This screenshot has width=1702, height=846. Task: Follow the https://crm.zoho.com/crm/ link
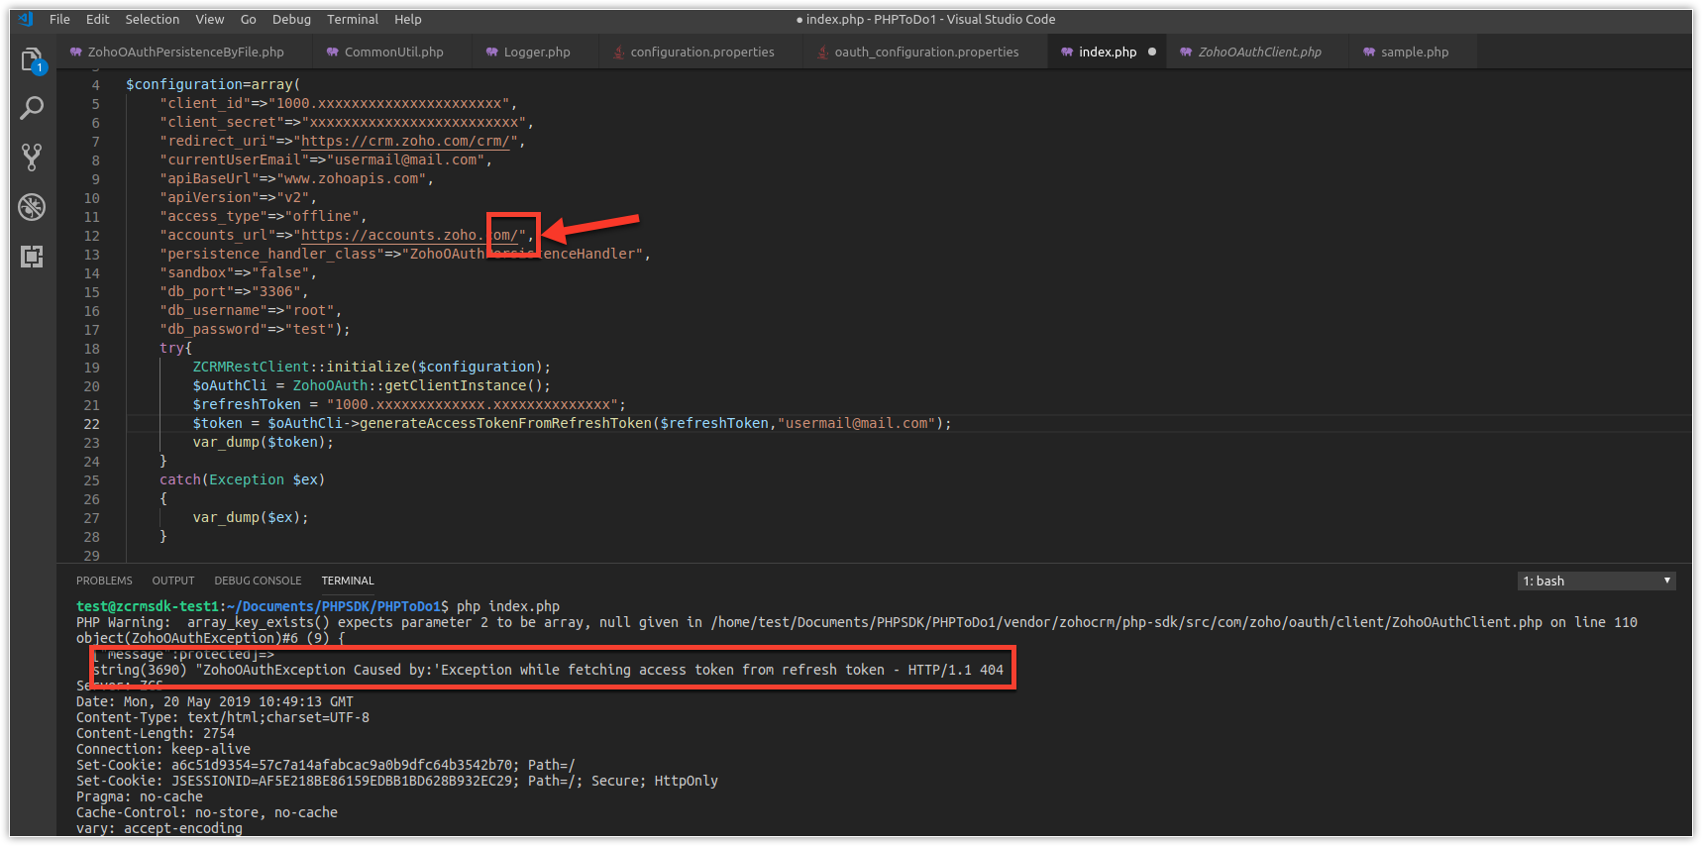click(405, 141)
